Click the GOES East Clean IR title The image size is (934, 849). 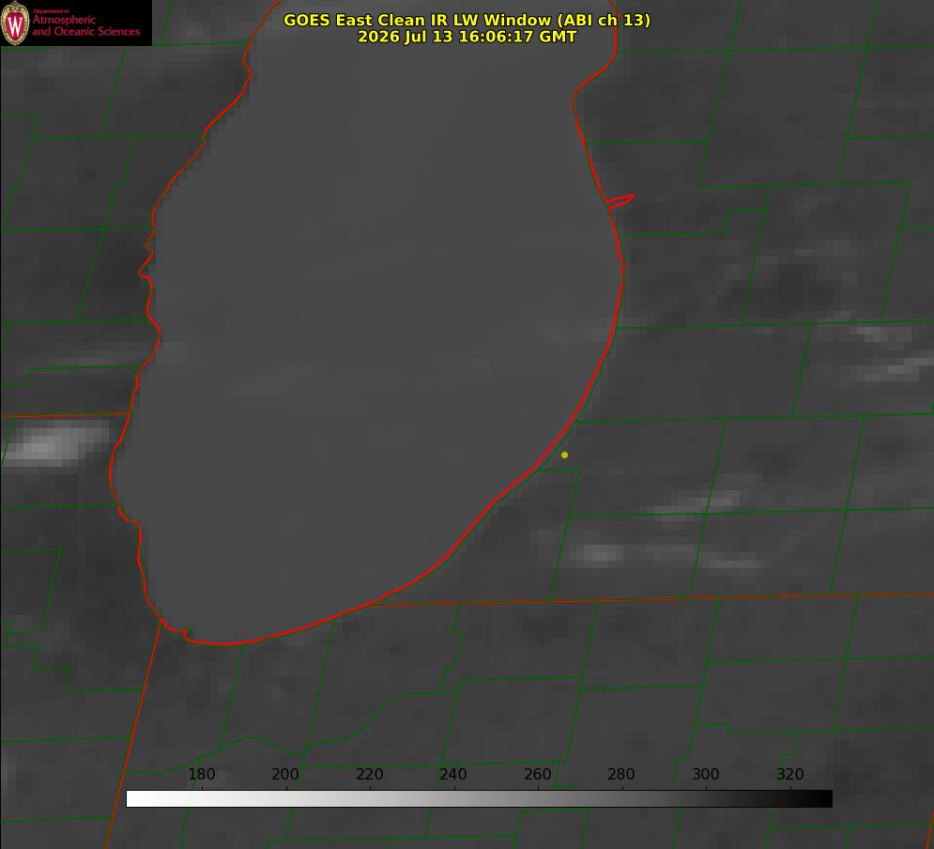(467, 20)
